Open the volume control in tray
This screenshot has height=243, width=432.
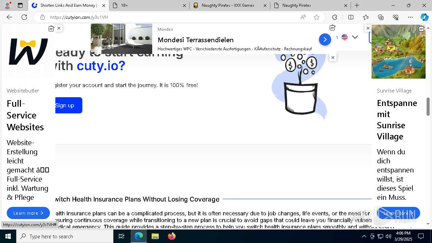click(x=388, y=236)
